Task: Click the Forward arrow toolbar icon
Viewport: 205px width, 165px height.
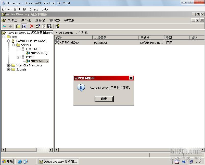Action: coord(10,26)
